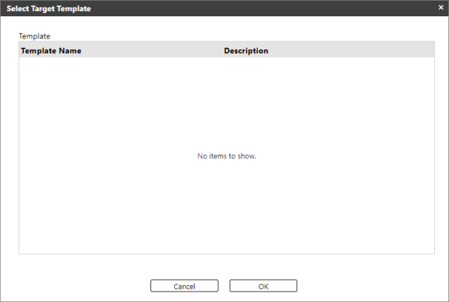Viewport: 449px width, 302px height.
Task: Click the 'No items to show.' message
Action: click(227, 156)
